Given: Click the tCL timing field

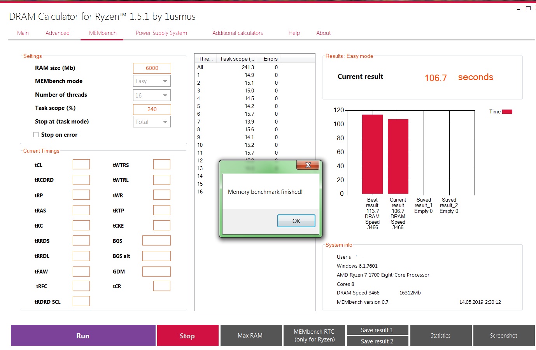Looking at the screenshot, I should (x=81, y=164).
